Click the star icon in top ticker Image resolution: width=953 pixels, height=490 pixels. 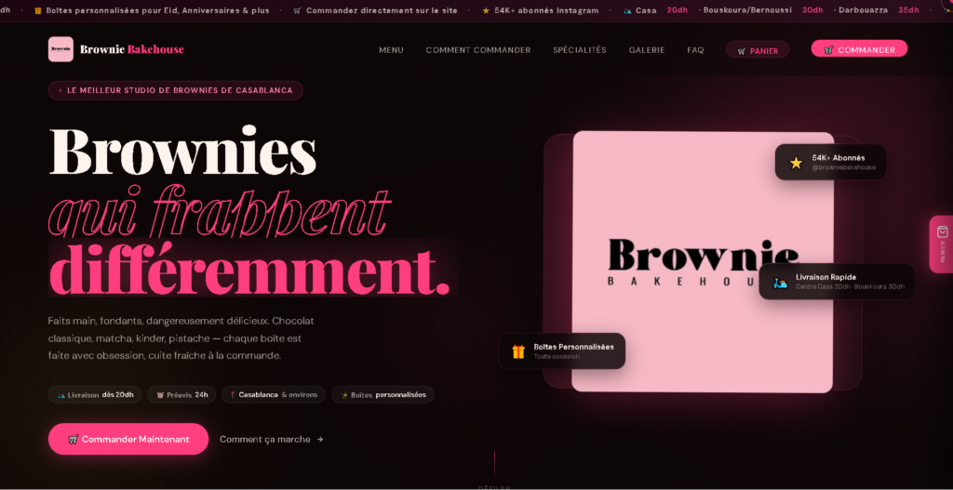[x=486, y=10]
